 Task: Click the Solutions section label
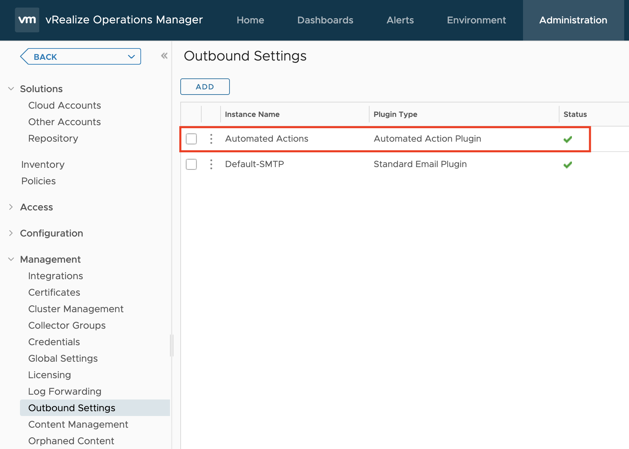41,89
